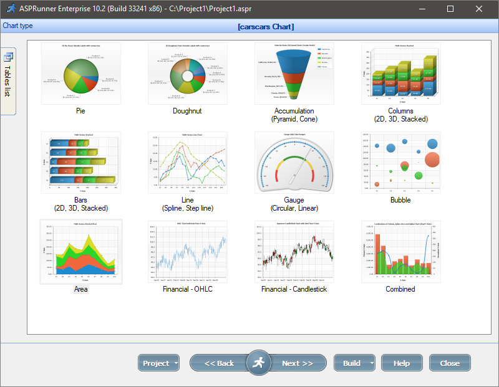Screen dimensions: 499x387
Task: Select the Columns chart type
Action: (x=400, y=72)
